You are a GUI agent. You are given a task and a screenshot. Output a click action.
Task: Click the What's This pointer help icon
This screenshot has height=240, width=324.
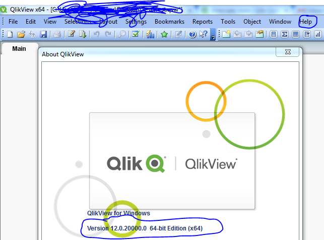coord(204,34)
